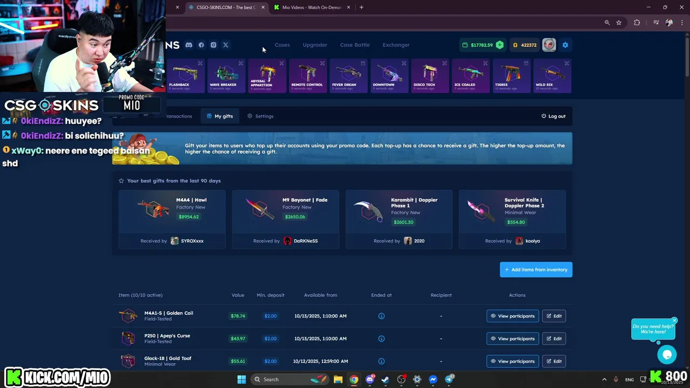View participants for Glock-18 Gold Toof
690x388 pixels.
click(x=513, y=361)
